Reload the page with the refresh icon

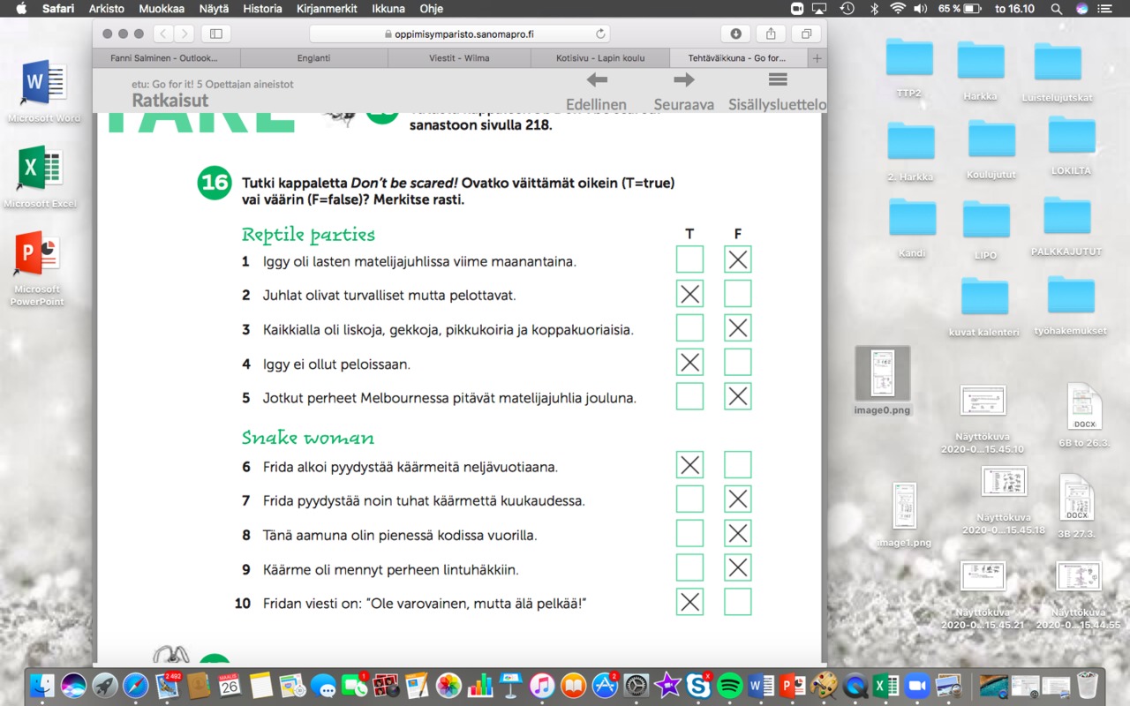pyautogui.click(x=601, y=34)
